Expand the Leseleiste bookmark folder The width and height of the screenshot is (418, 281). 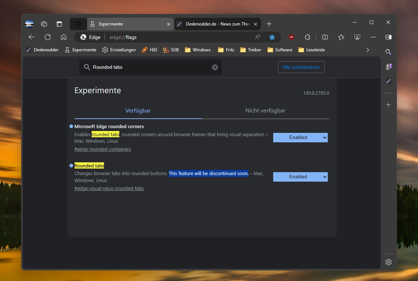312,50
